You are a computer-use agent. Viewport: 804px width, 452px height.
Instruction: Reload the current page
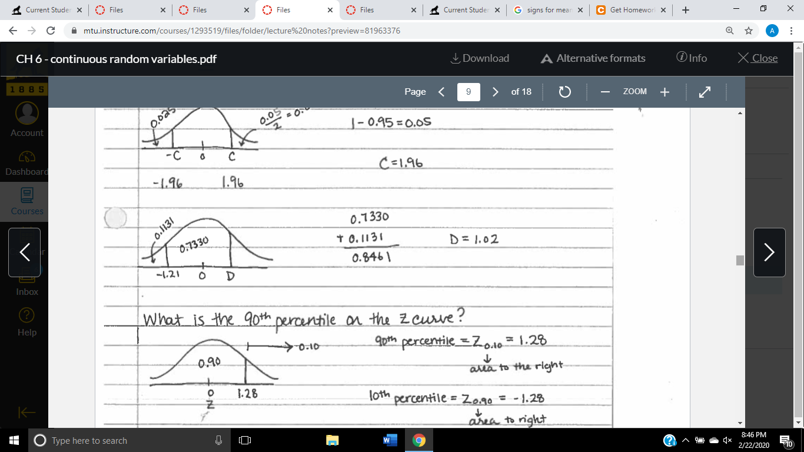[x=51, y=31]
